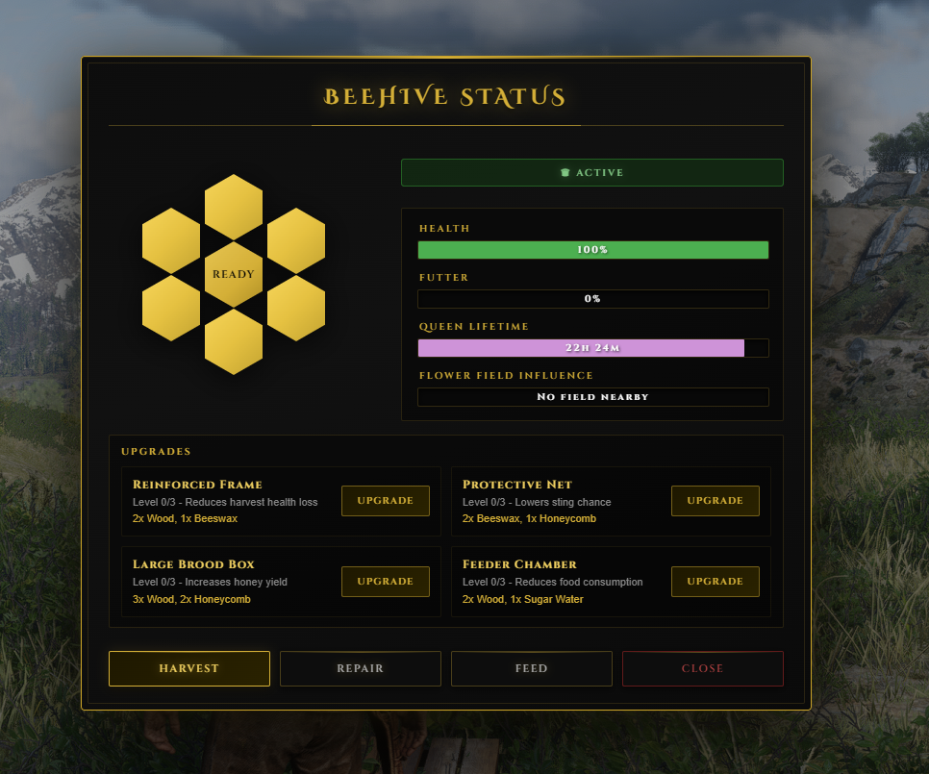Viewport: 929px width, 774px height.
Task: Upgrade the Large Brood Box
Action: pos(385,582)
